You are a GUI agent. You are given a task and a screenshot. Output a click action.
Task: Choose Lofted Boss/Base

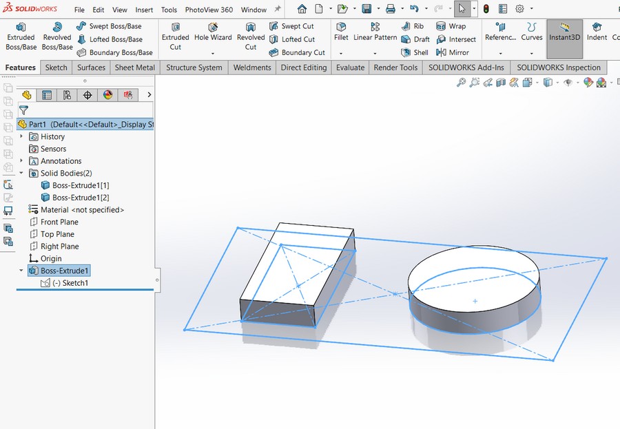point(110,39)
